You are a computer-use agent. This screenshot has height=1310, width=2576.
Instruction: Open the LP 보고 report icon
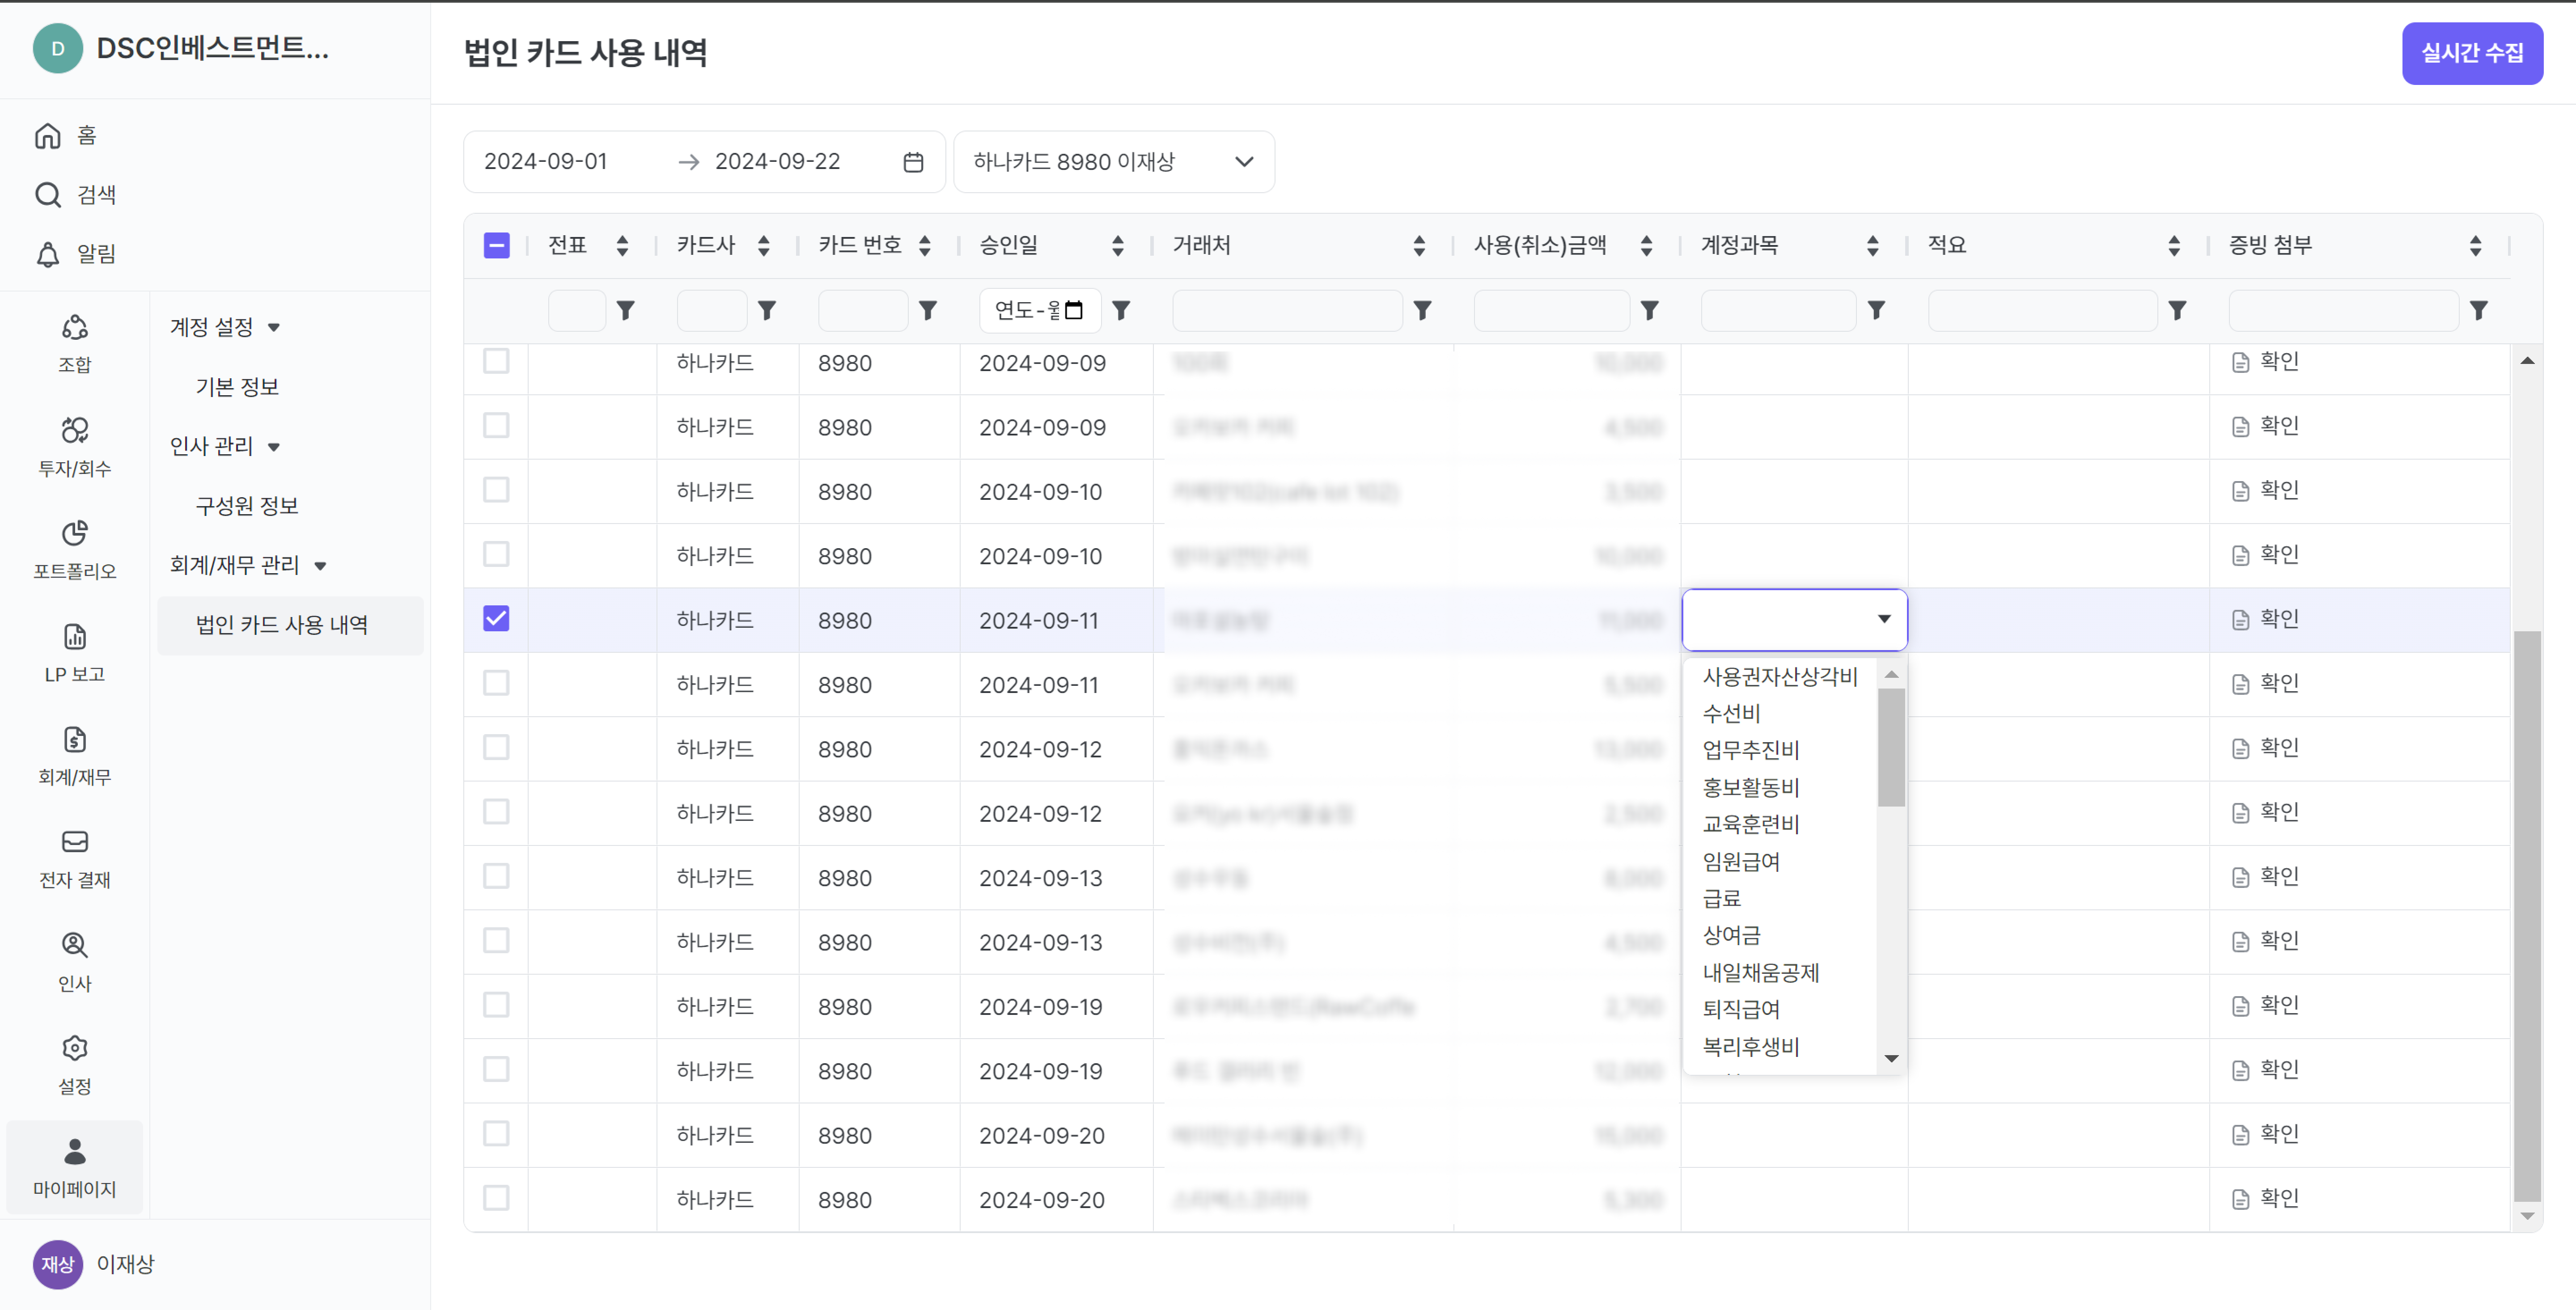75,637
